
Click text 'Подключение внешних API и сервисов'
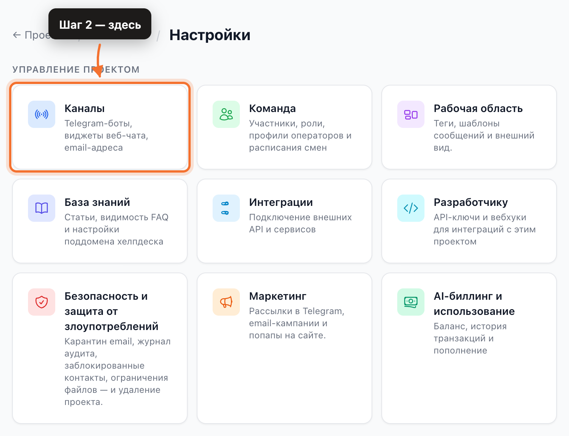point(300,223)
